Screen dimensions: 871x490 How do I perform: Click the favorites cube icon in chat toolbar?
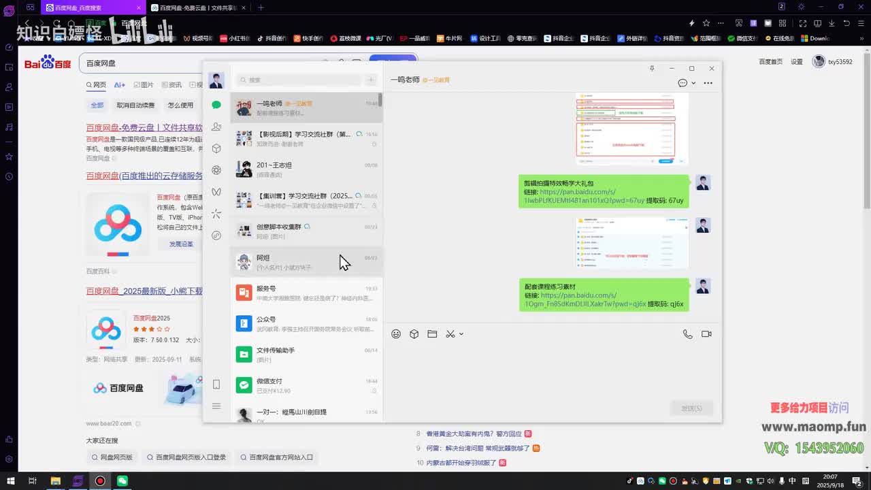click(x=414, y=334)
